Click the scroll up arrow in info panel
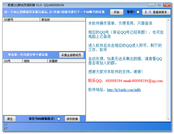This screenshot has width=174, height=134. 168,20
